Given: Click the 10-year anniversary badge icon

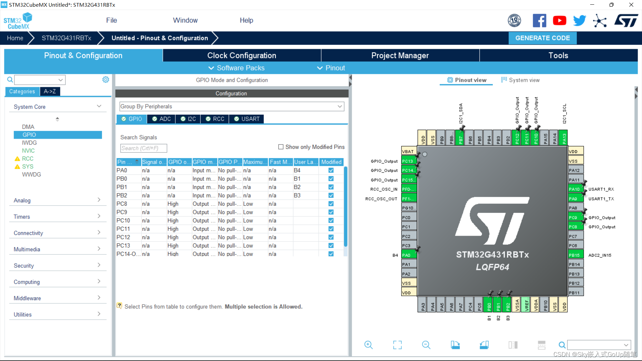Looking at the screenshot, I should [x=514, y=21].
